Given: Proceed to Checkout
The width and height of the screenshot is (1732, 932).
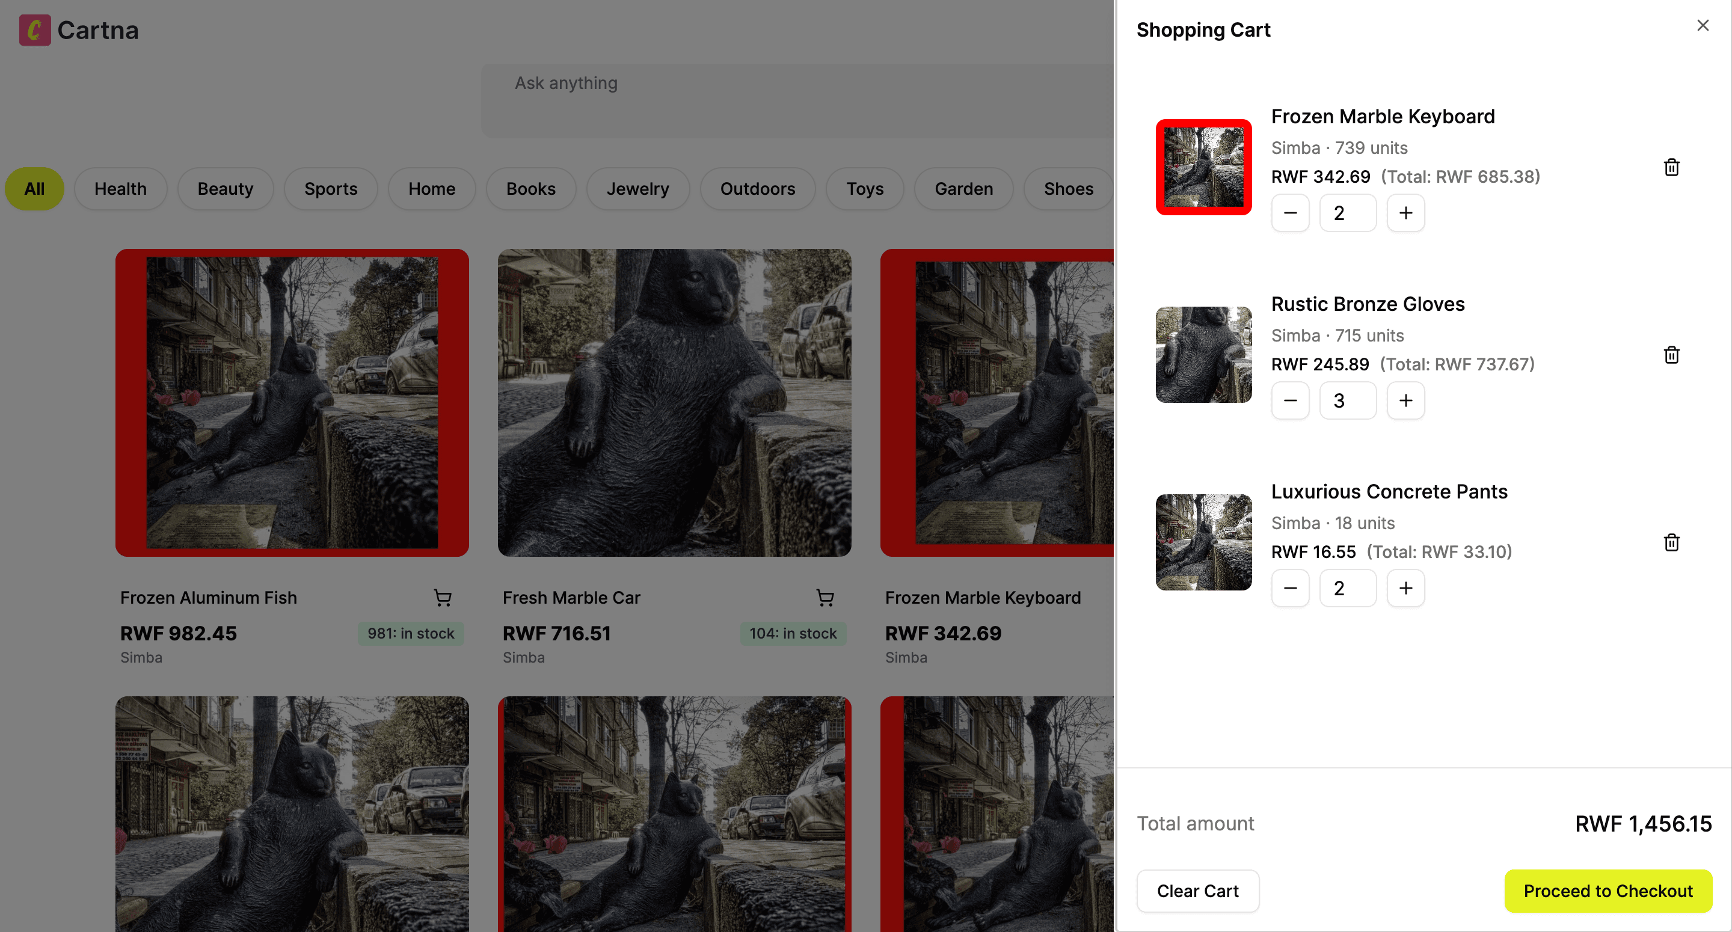Looking at the screenshot, I should [1608, 891].
